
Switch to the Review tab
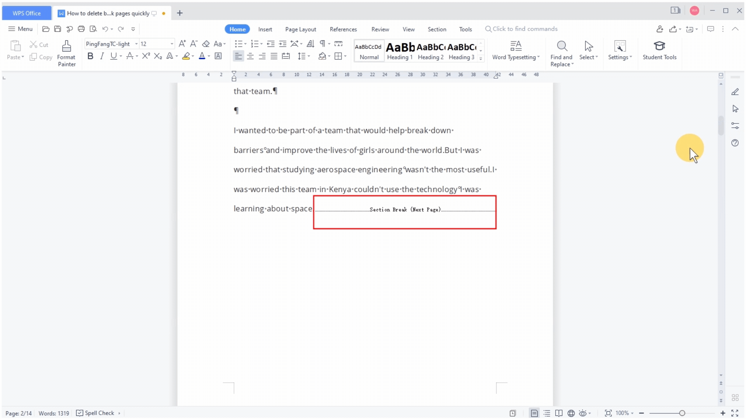pos(380,29)
